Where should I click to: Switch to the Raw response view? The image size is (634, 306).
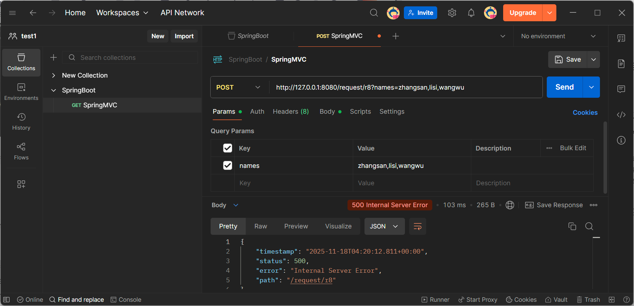(x=261, y=226)
